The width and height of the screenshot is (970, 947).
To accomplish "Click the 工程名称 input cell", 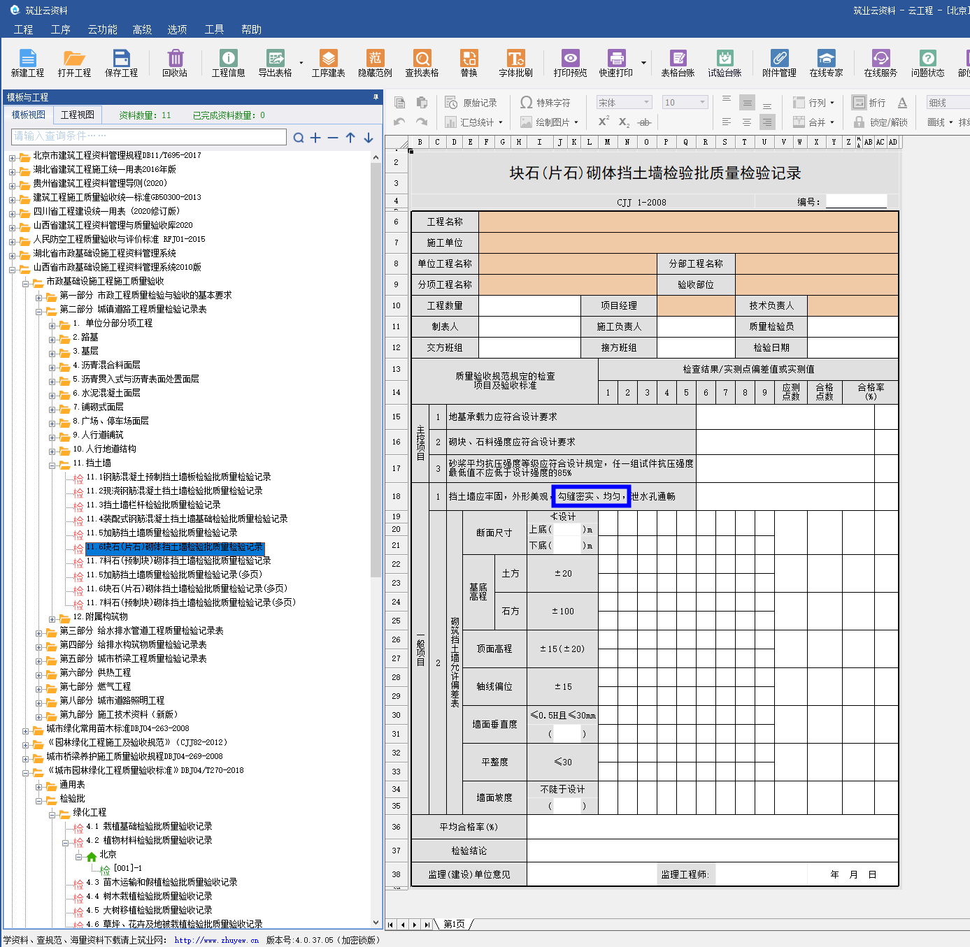I will (x=688, y=222).
